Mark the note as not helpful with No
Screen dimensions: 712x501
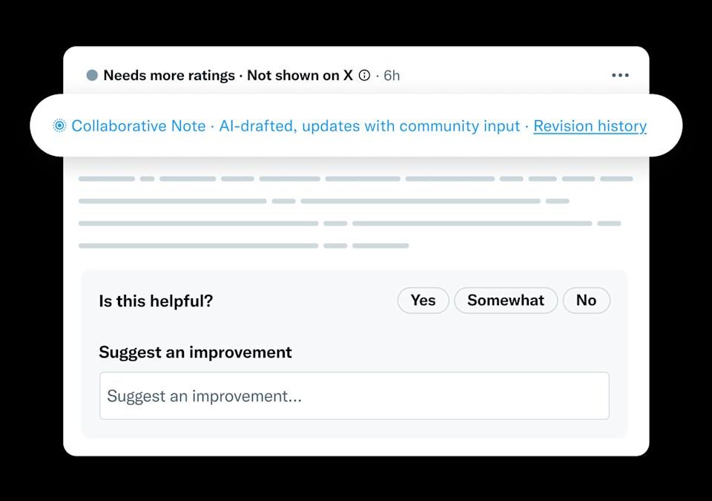pyautogui.click(x=587, y=301)
